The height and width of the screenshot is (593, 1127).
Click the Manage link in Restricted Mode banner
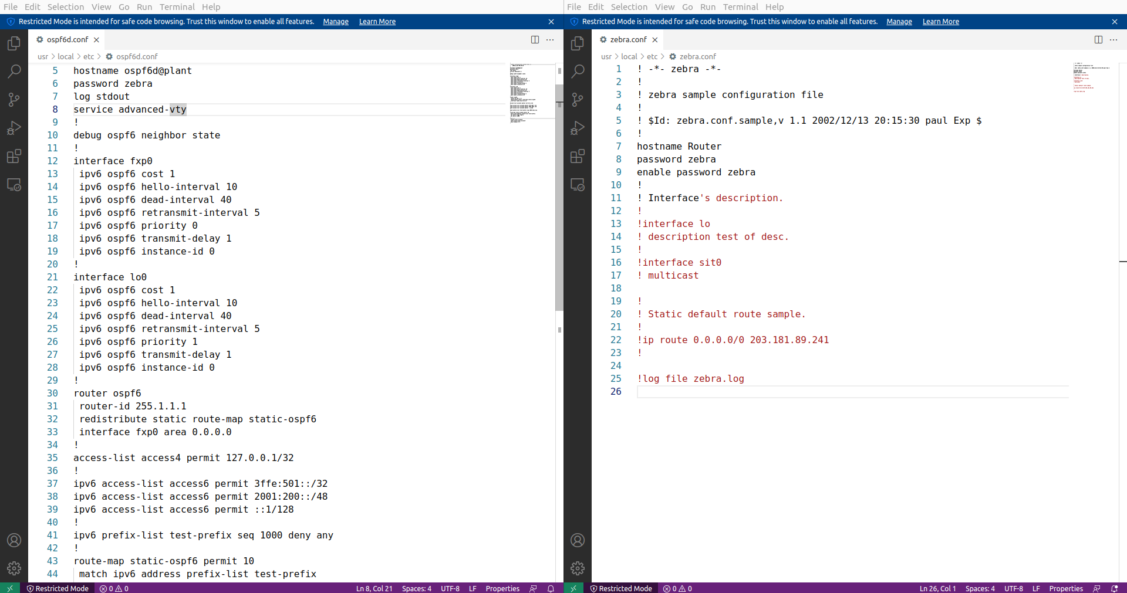coord(335,21)
